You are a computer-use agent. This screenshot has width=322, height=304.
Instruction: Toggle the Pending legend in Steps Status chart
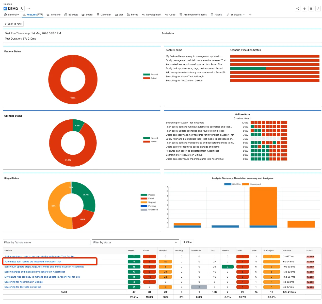coord(148,206)
